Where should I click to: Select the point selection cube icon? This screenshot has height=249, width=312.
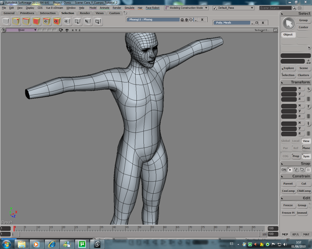pos(16,21)
